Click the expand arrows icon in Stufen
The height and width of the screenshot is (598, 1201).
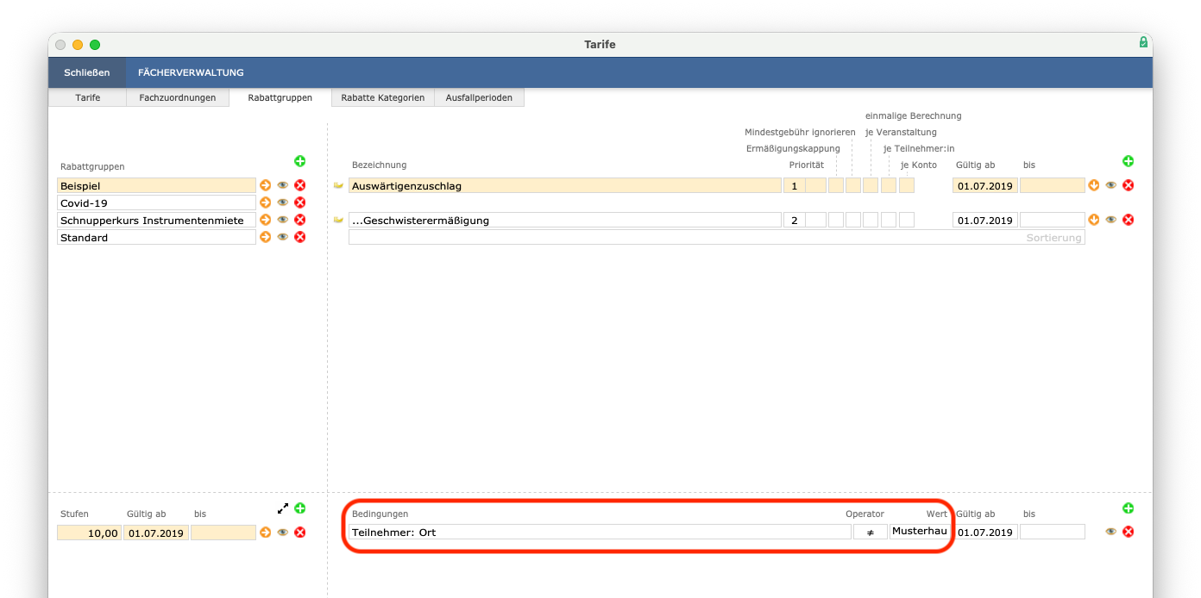[282, 508]
